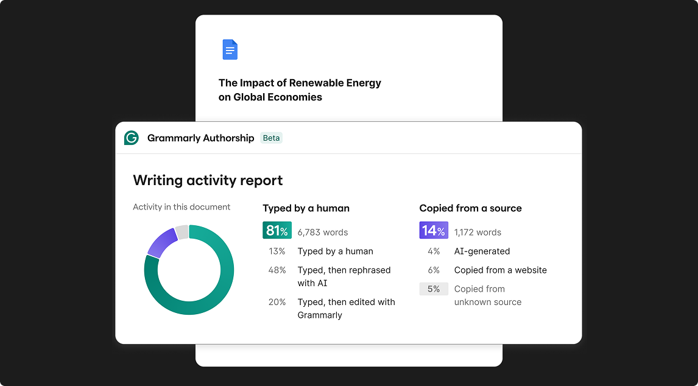Click the gray segment of the donut chart

182,233
